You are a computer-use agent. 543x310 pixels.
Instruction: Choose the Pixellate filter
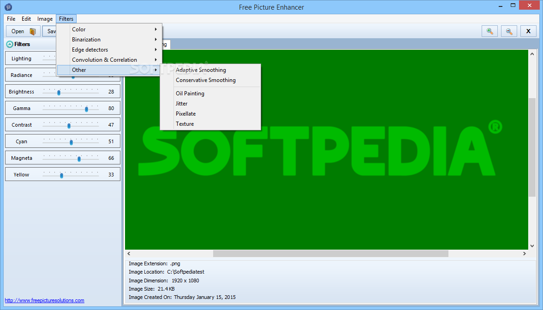pos(210,113)
